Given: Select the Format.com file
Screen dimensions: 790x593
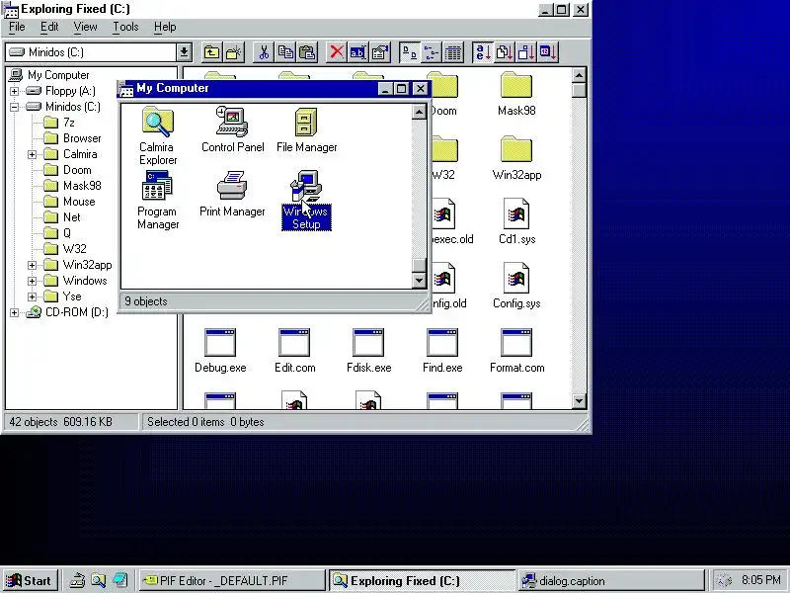Looking at the screenshot, I should (516, 351).
